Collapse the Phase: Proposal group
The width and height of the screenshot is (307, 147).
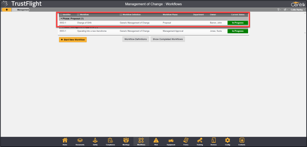pyautogui.click(x=61, y=18)
